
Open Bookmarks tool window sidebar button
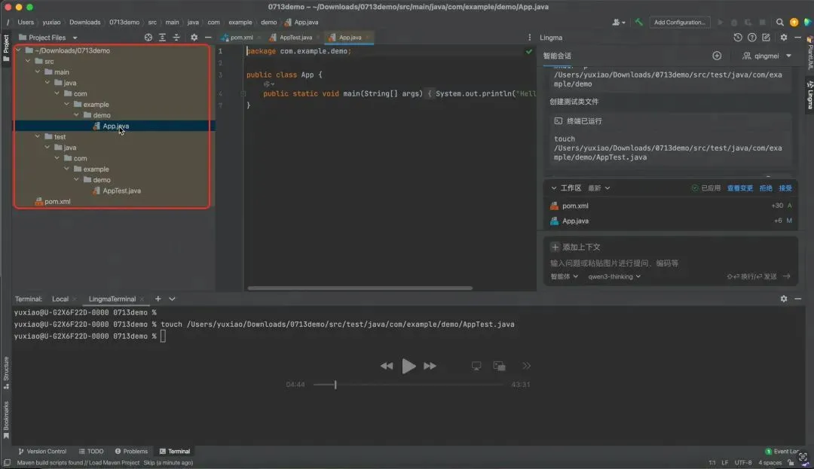pyautogui.click(x=6, y=420)
